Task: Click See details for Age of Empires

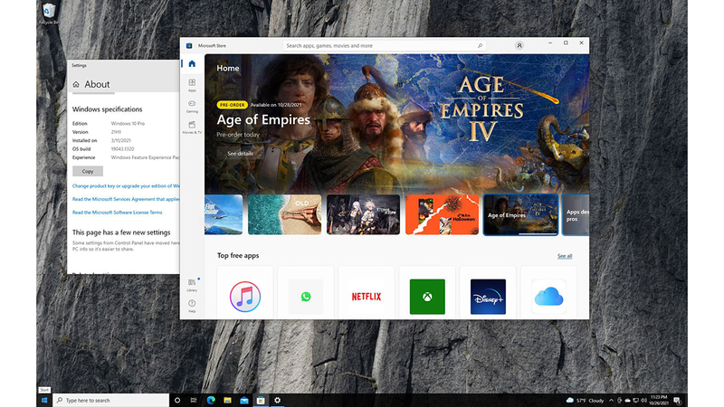Action: [240, 154]
